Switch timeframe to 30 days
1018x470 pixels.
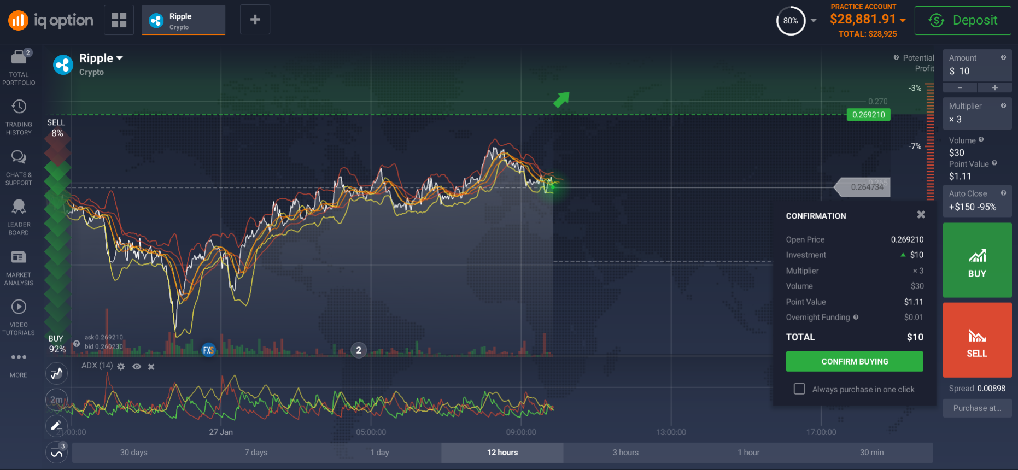133,453
